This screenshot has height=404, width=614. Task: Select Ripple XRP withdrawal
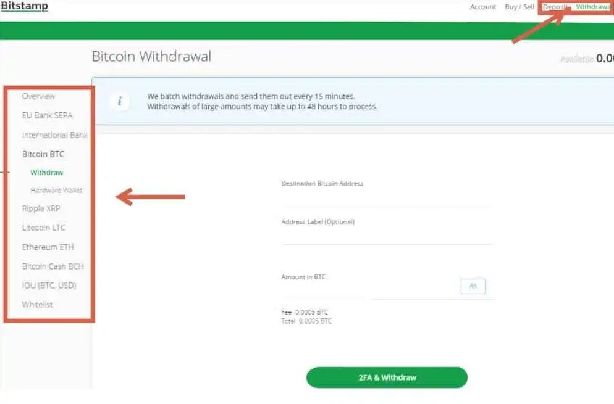41,208
